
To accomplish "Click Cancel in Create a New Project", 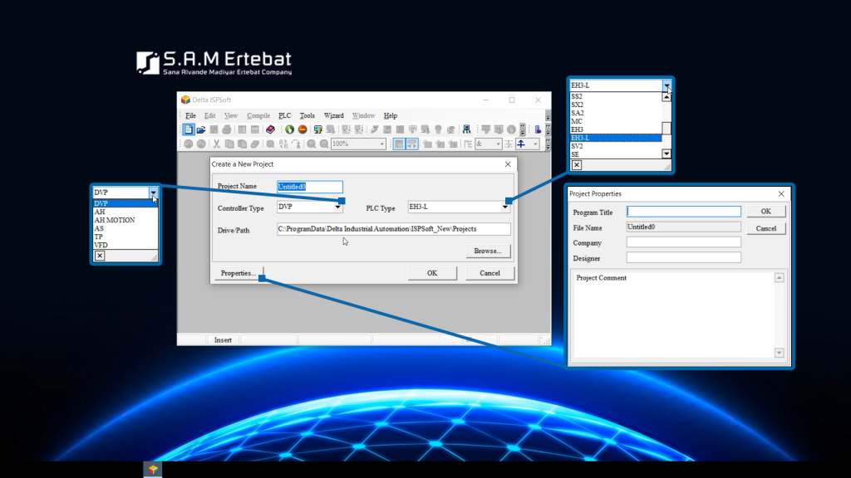I will [489, 273].
